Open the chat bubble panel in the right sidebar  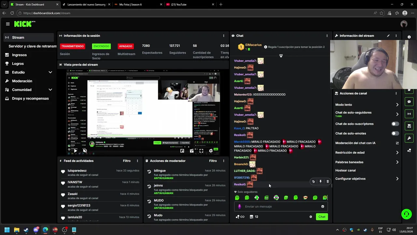(x=409, y=102)
